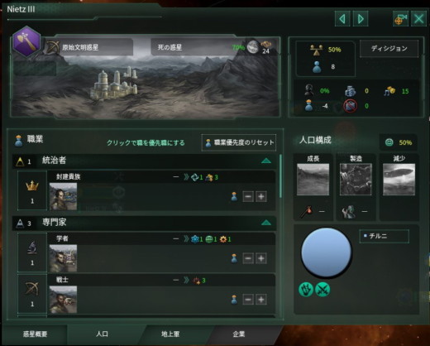Click the green claw trait icon

(306, 290)
